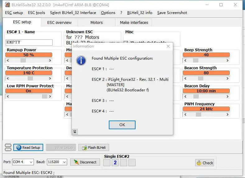Toggle the first ESC selector box
Image resolution: width=245 pixels, height=178 pixels.
[107, 163]
